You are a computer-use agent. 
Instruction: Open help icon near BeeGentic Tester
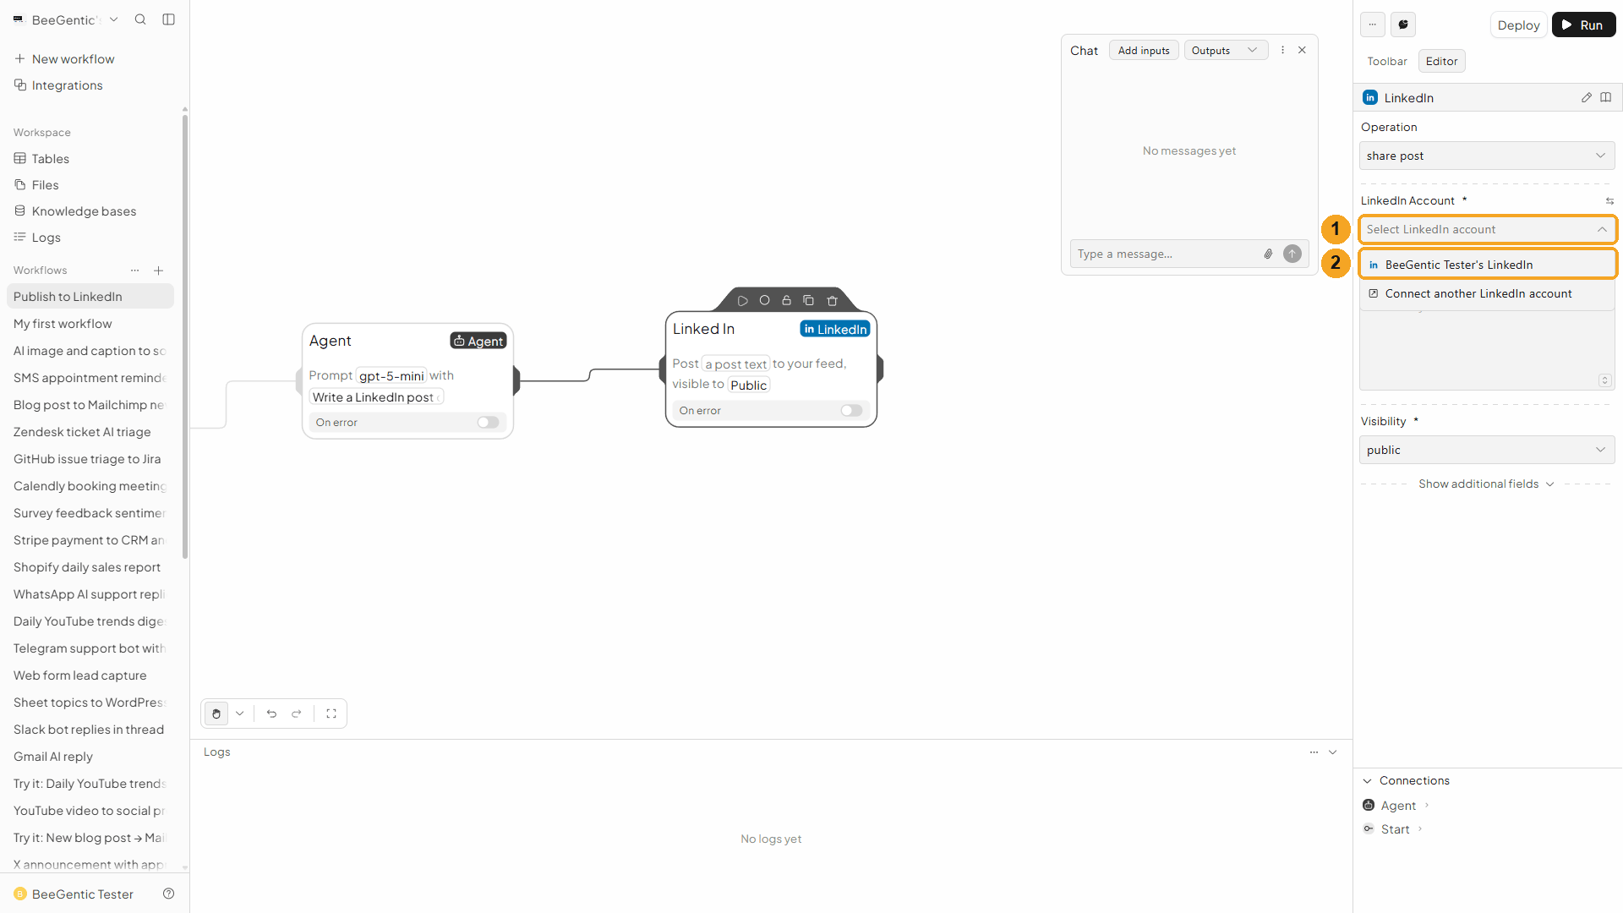coord(168,894)
